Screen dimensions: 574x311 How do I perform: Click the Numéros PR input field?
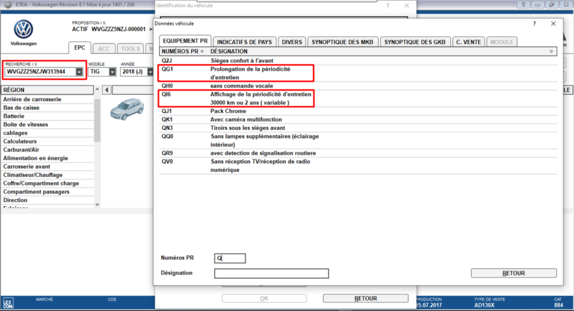(230, 259)
